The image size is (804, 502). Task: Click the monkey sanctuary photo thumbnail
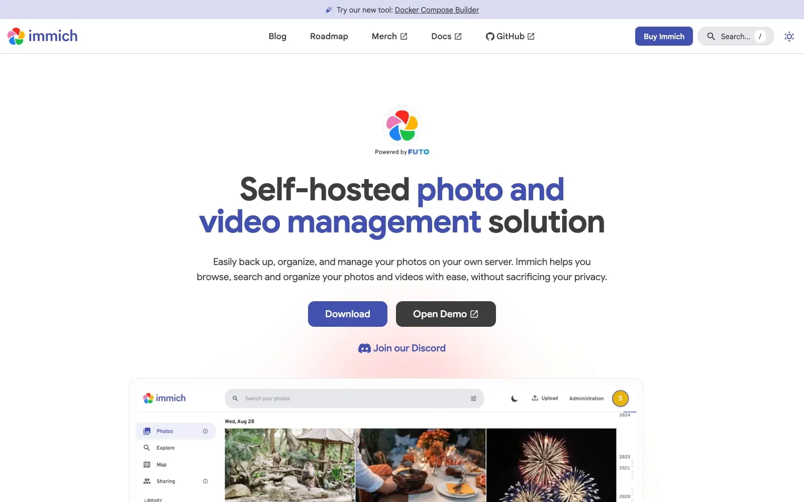289,465
